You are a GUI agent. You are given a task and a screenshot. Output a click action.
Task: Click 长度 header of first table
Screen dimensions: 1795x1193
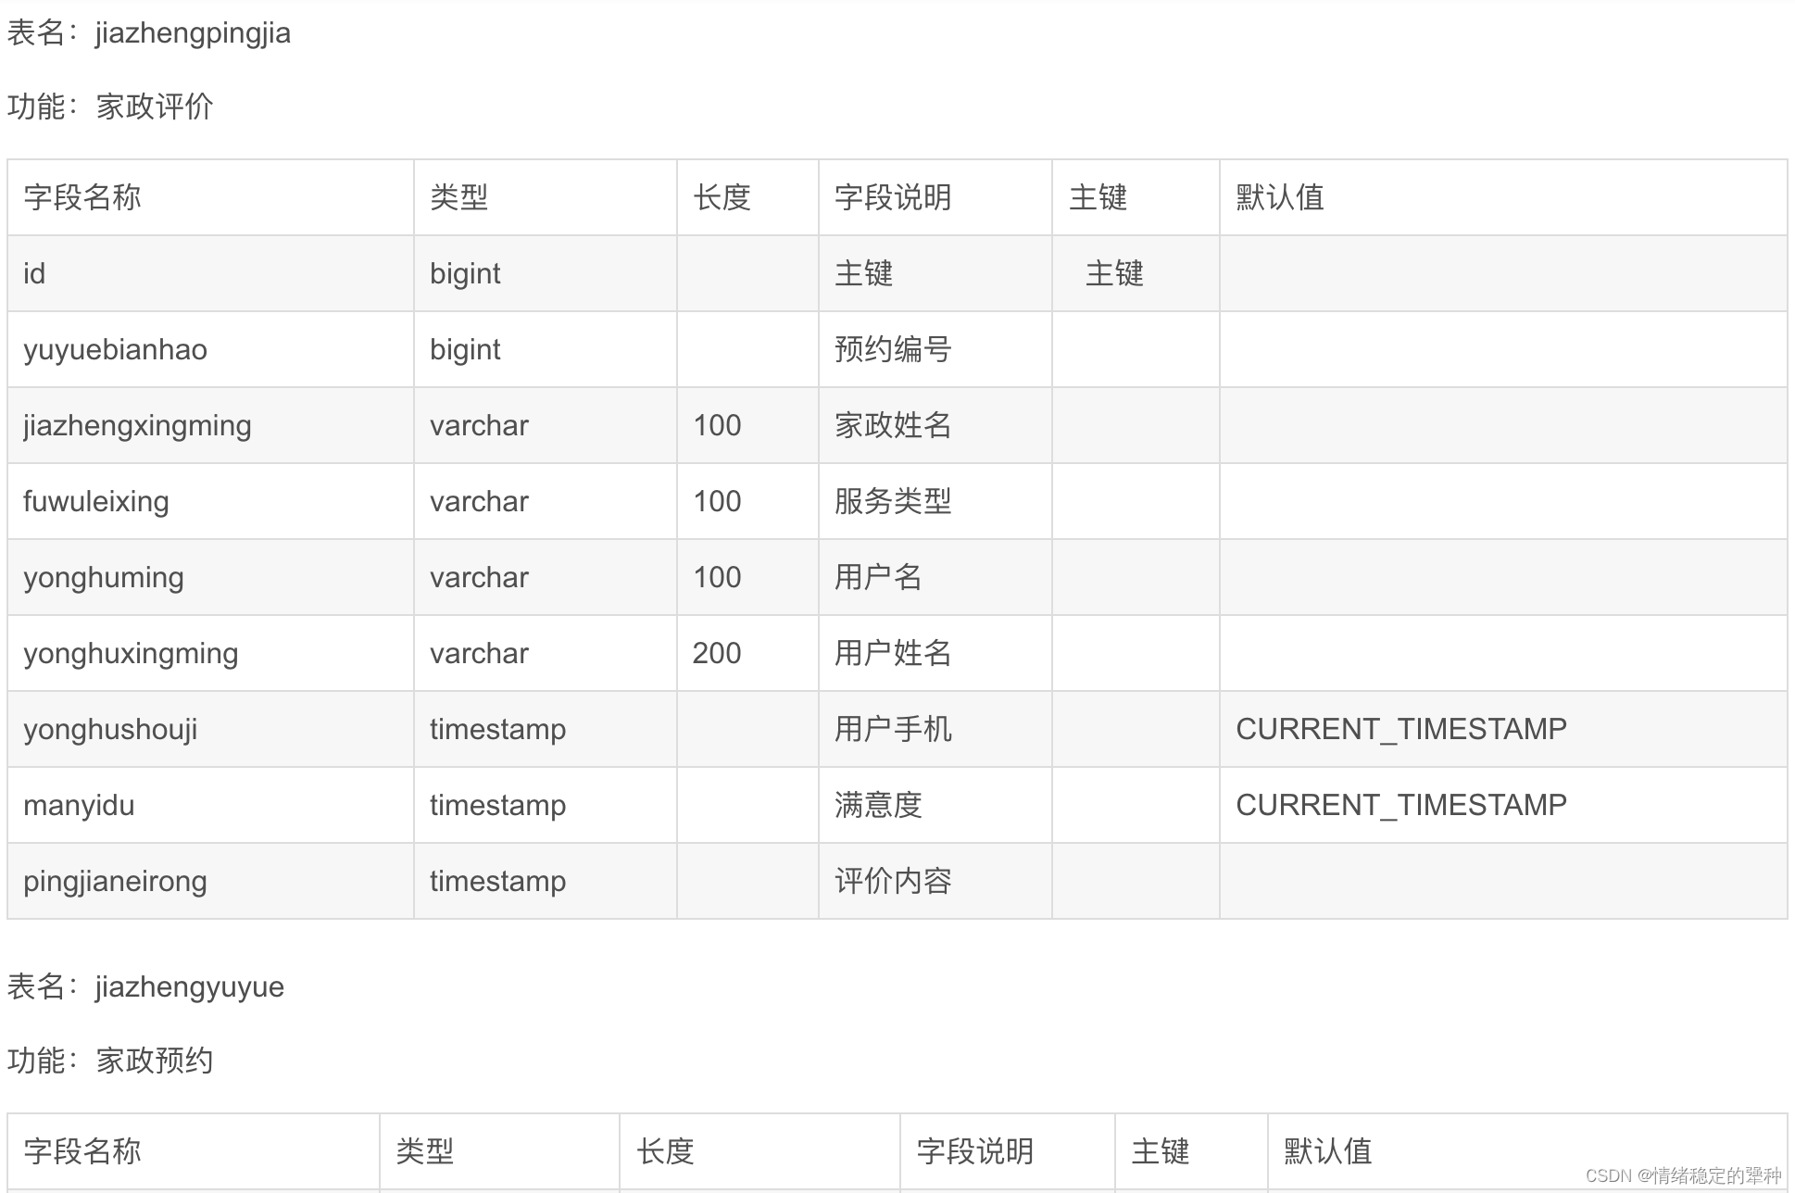722,197
